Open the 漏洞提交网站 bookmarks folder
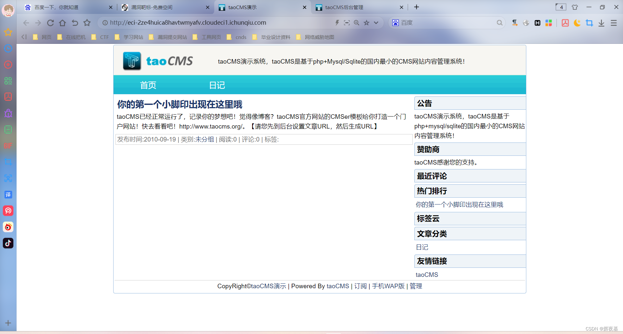This screenshot has height=334, width=623. pyautogui.click(x=168, y=37)
